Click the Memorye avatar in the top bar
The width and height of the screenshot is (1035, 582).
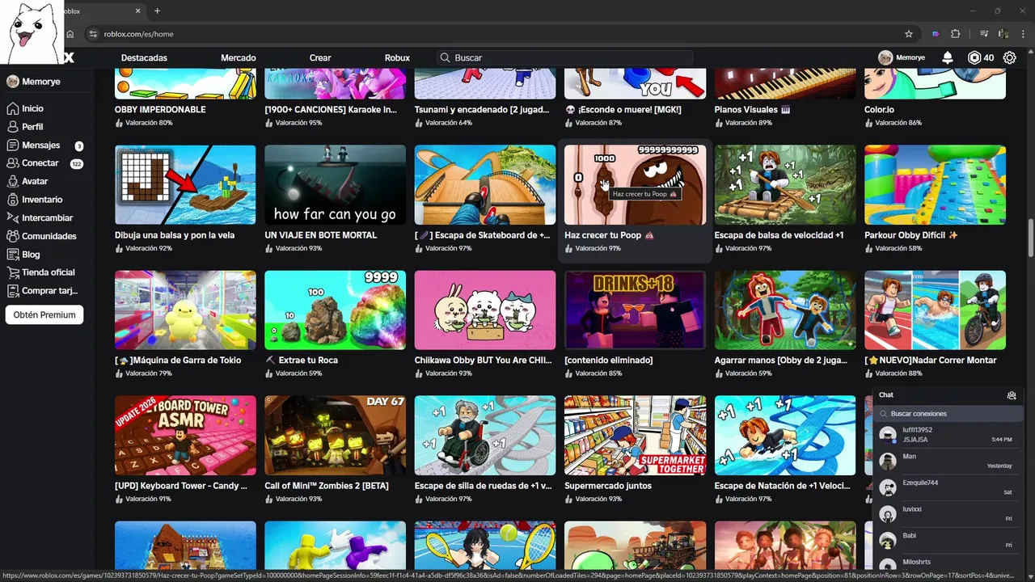tap(885, 57)
